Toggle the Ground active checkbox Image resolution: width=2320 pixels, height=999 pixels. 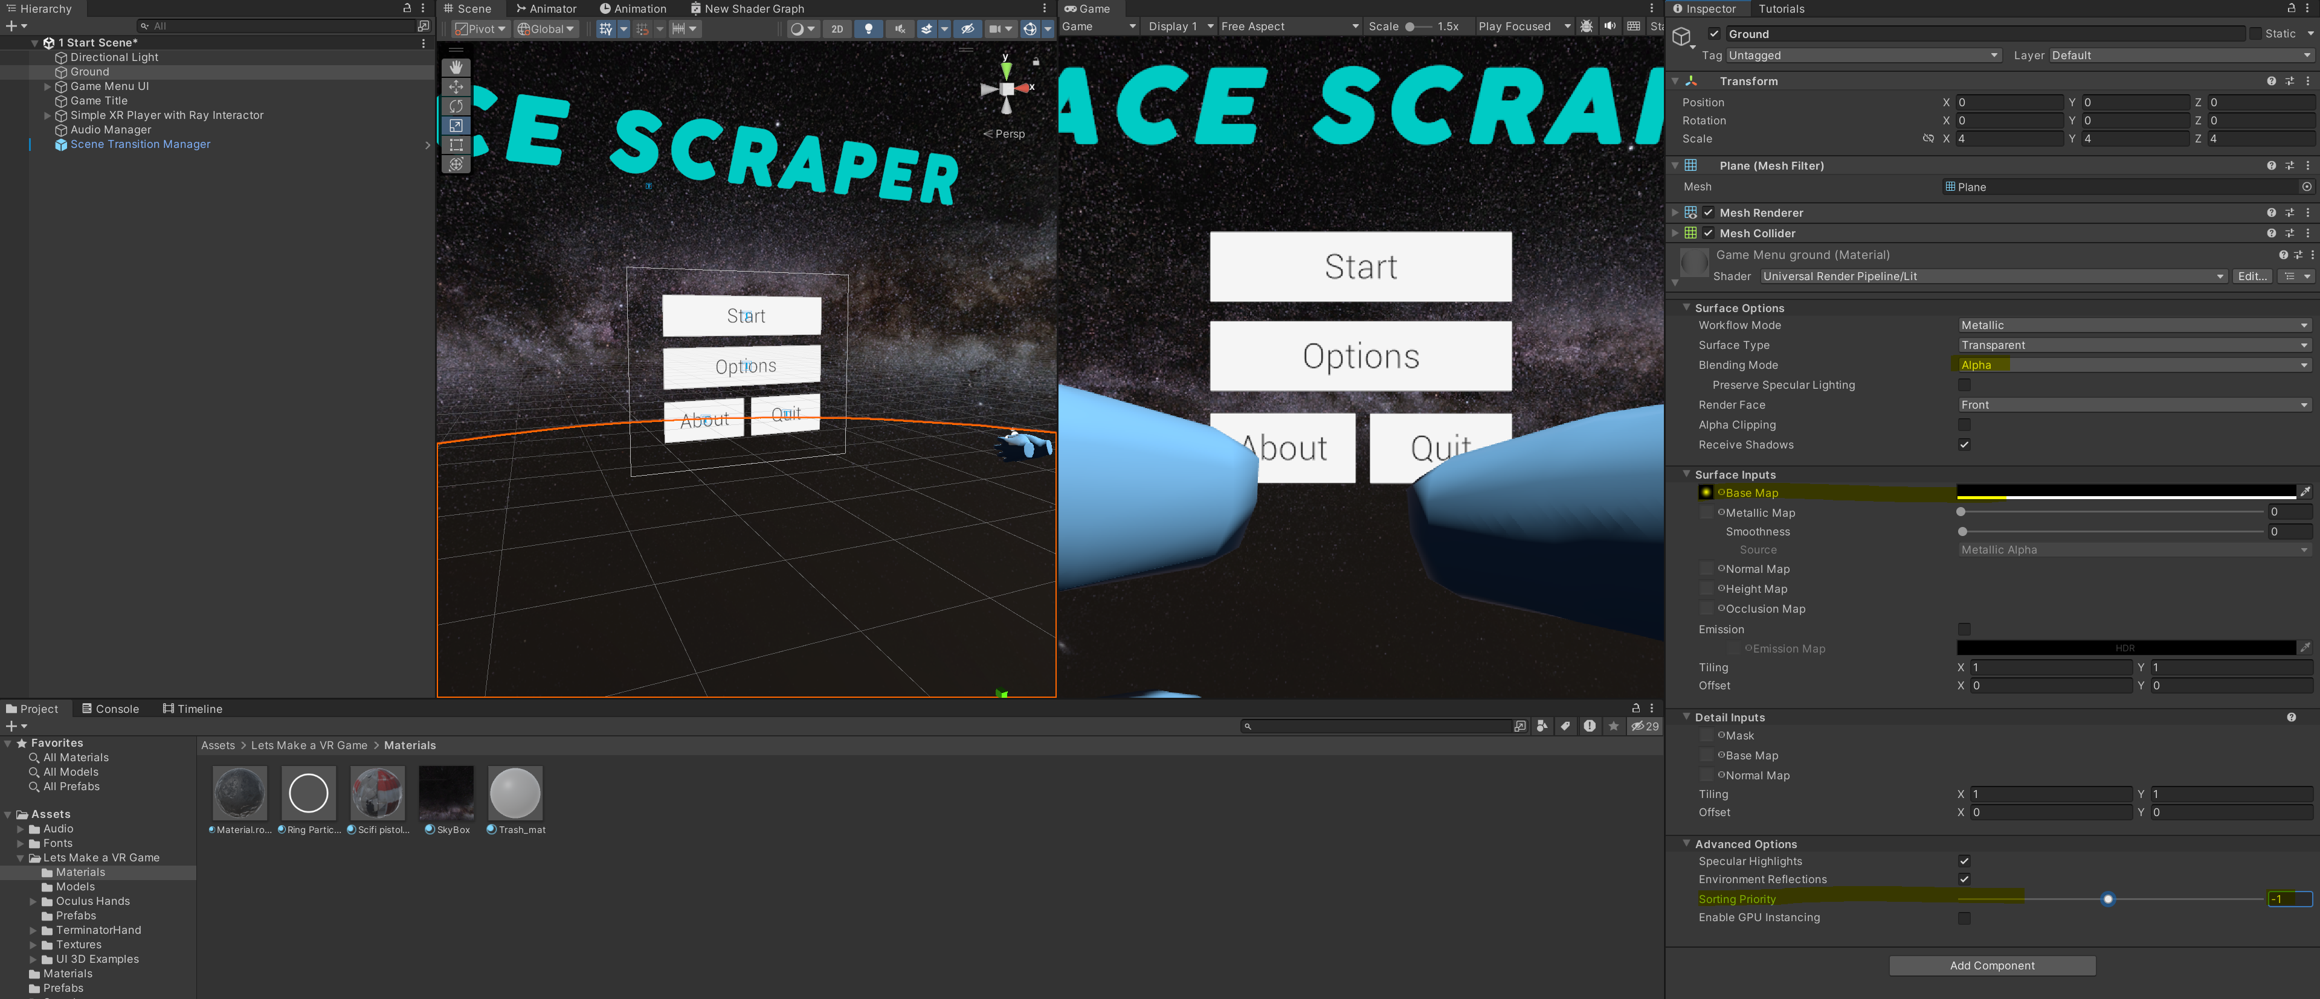click(1714, 34)
